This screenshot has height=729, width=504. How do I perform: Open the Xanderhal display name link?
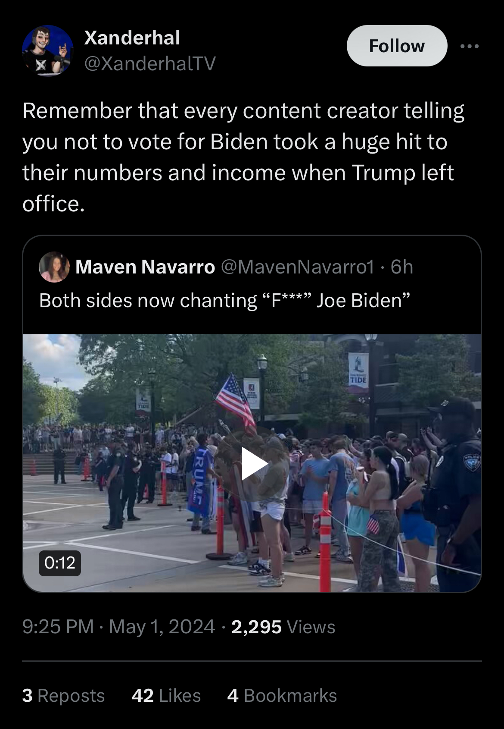[x=132, y=38]
